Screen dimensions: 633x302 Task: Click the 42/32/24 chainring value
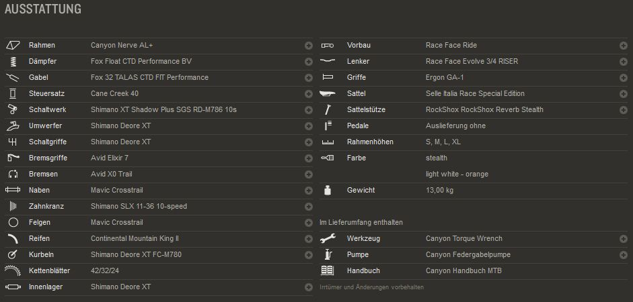pos(105,270)
